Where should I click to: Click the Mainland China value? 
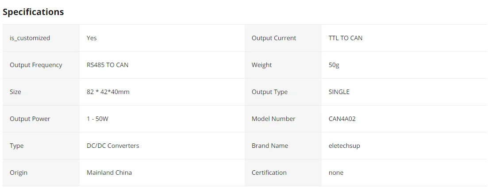(109, 173)
